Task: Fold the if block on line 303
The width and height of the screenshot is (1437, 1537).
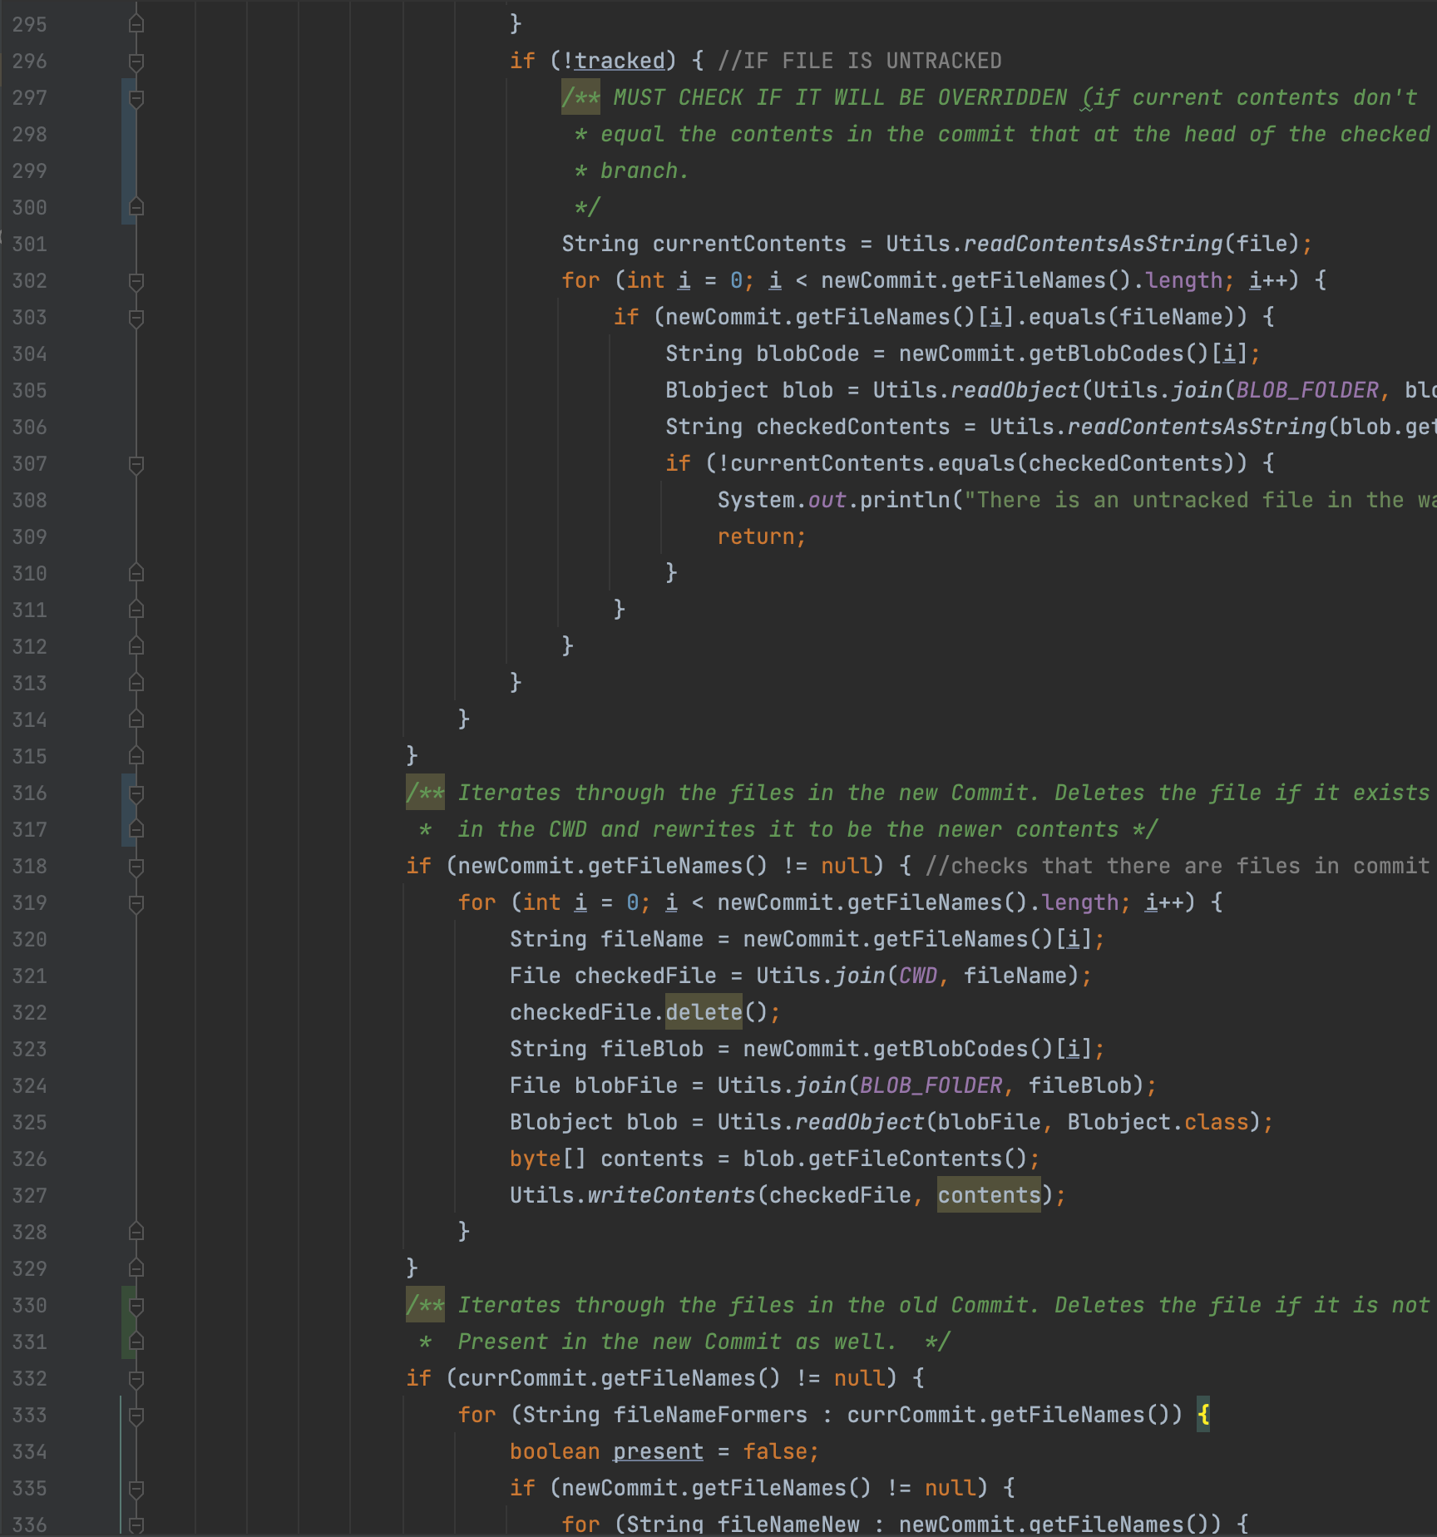Action: [136, 318]
